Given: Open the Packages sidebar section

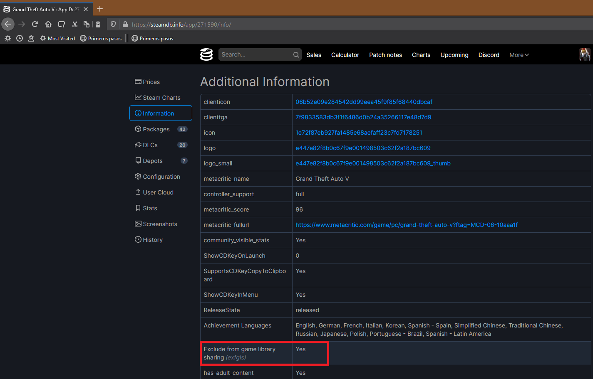Looking at the screenshot, I should (161, 129).
